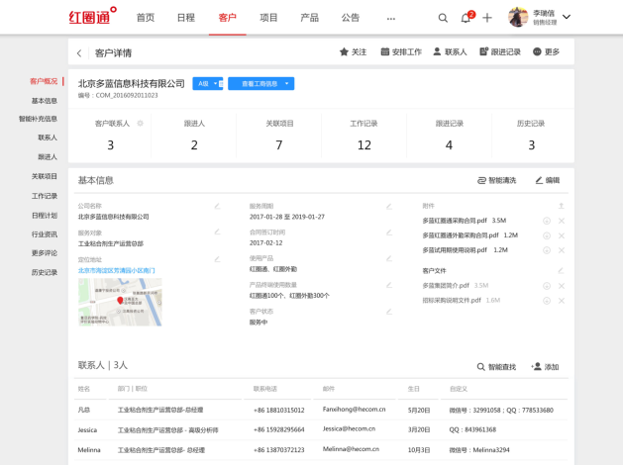Download 多蓝红圈通采购合同.pdf attachment
The width and height of the screenshot is (623, 465).
[x=546, y=221]
